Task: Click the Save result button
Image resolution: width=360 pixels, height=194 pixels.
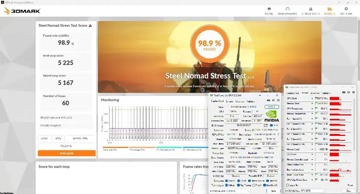Action: (58, 138)
